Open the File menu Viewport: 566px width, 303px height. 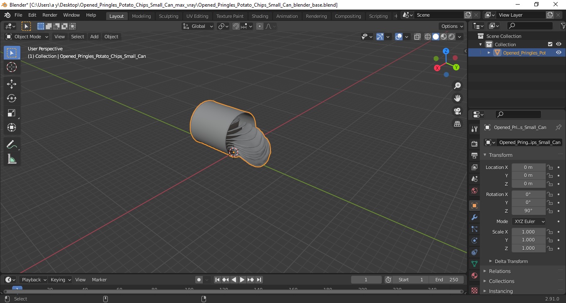click(18, 15)
